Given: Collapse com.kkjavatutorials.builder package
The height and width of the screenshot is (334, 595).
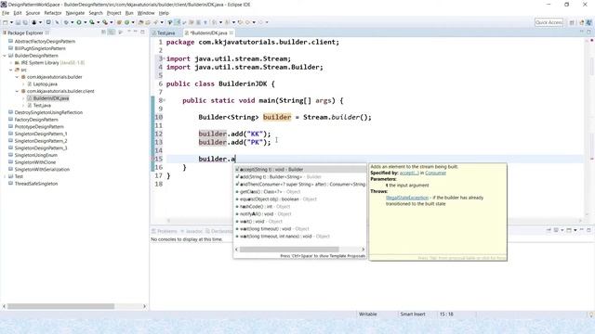Looking at the screenshot, I should (17, 77).
